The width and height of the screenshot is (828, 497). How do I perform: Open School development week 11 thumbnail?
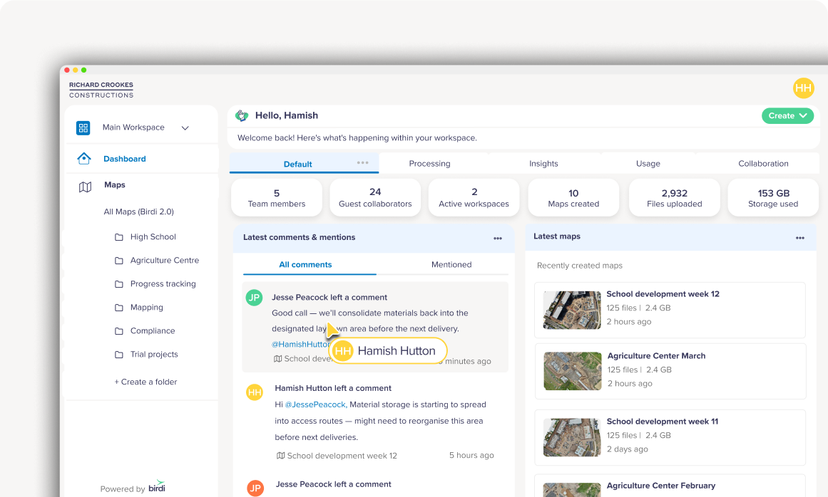tap(572, 437)
